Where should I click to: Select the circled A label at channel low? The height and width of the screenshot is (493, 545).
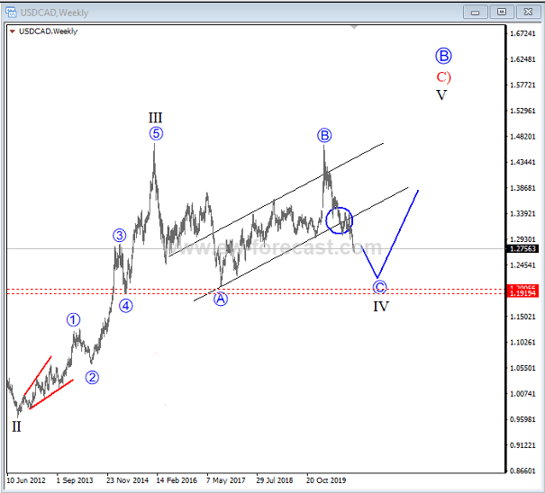tap(221, 300)
